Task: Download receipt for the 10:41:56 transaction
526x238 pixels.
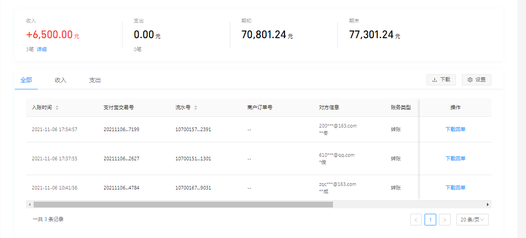Action: point(455,188)
